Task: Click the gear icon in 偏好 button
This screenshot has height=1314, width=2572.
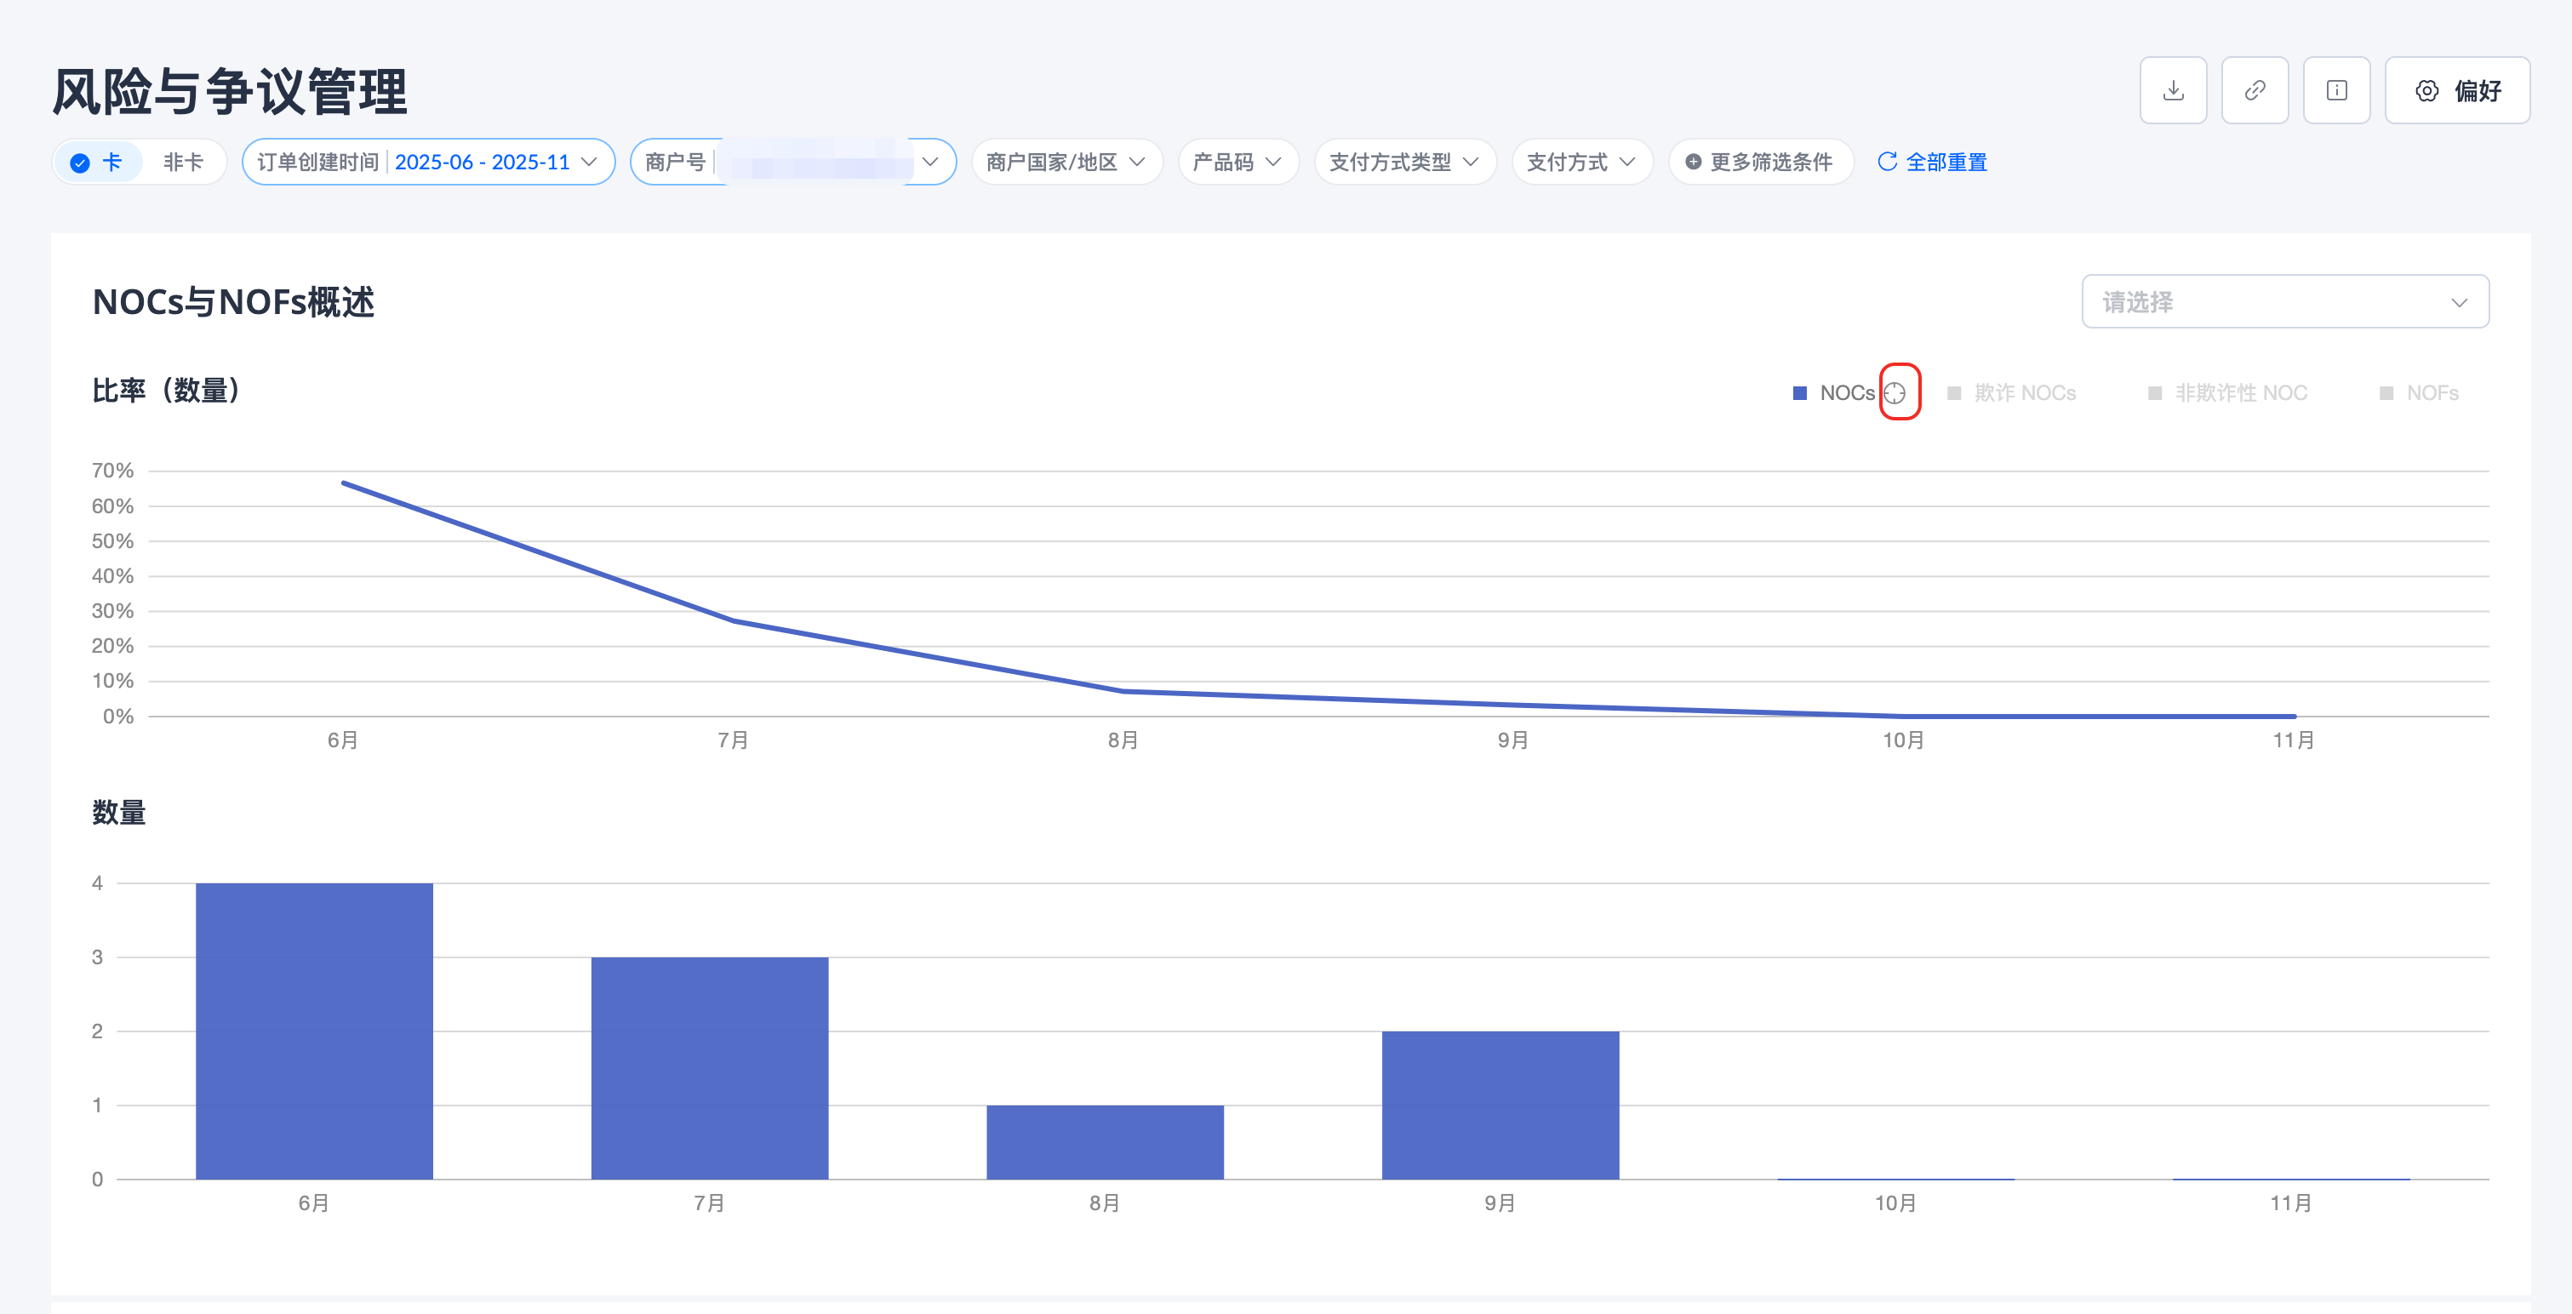Action: [2427, 91]
